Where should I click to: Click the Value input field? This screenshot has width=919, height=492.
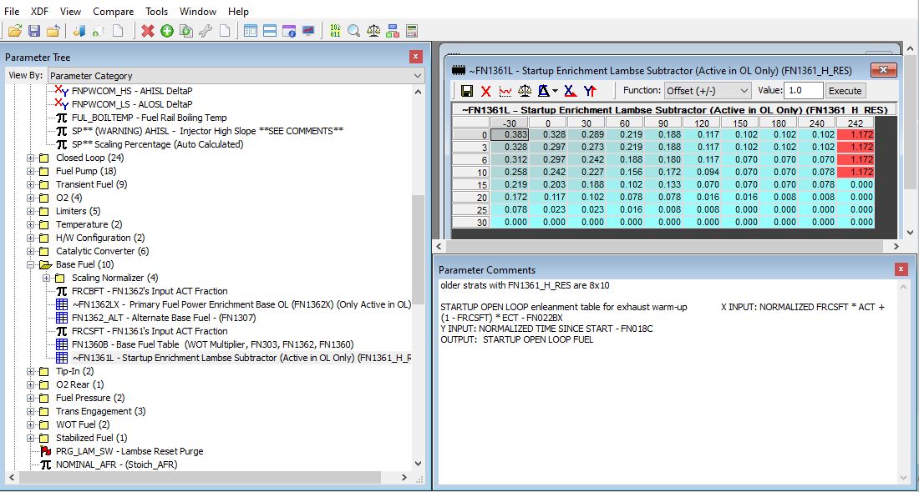[x=803, y=90]
